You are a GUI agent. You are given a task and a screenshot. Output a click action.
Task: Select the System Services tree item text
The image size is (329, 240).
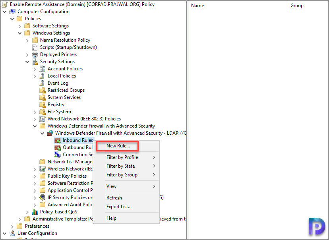tap(64, 97)
